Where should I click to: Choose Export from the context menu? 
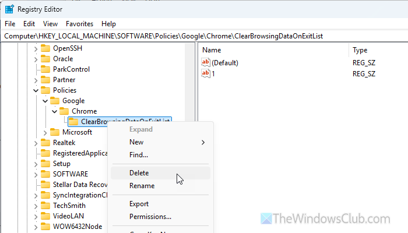[x=160, y=204]
